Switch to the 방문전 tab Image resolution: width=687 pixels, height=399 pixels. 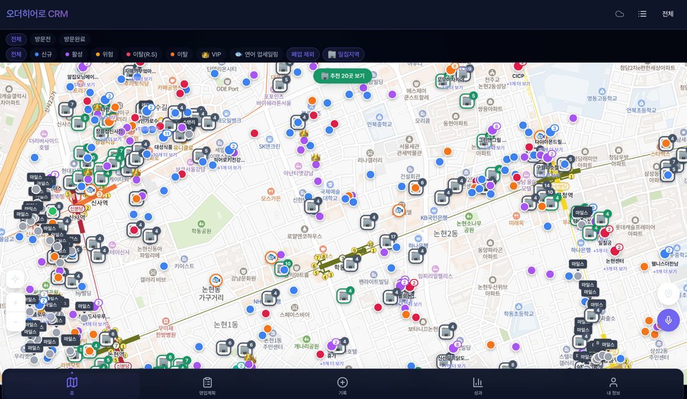pos(43,39)
